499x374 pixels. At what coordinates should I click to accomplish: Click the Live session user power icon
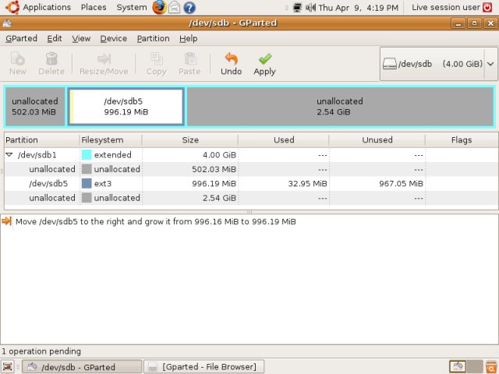(487, 7)
